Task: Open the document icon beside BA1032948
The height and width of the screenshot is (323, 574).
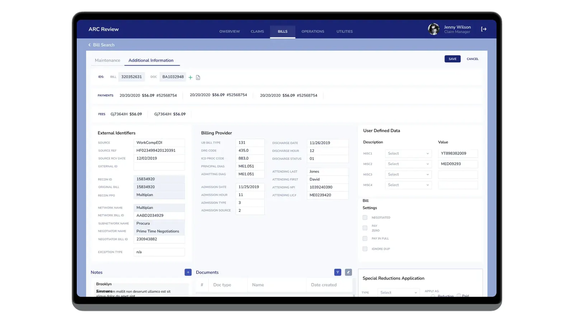Action: click(x=198, y=77)
